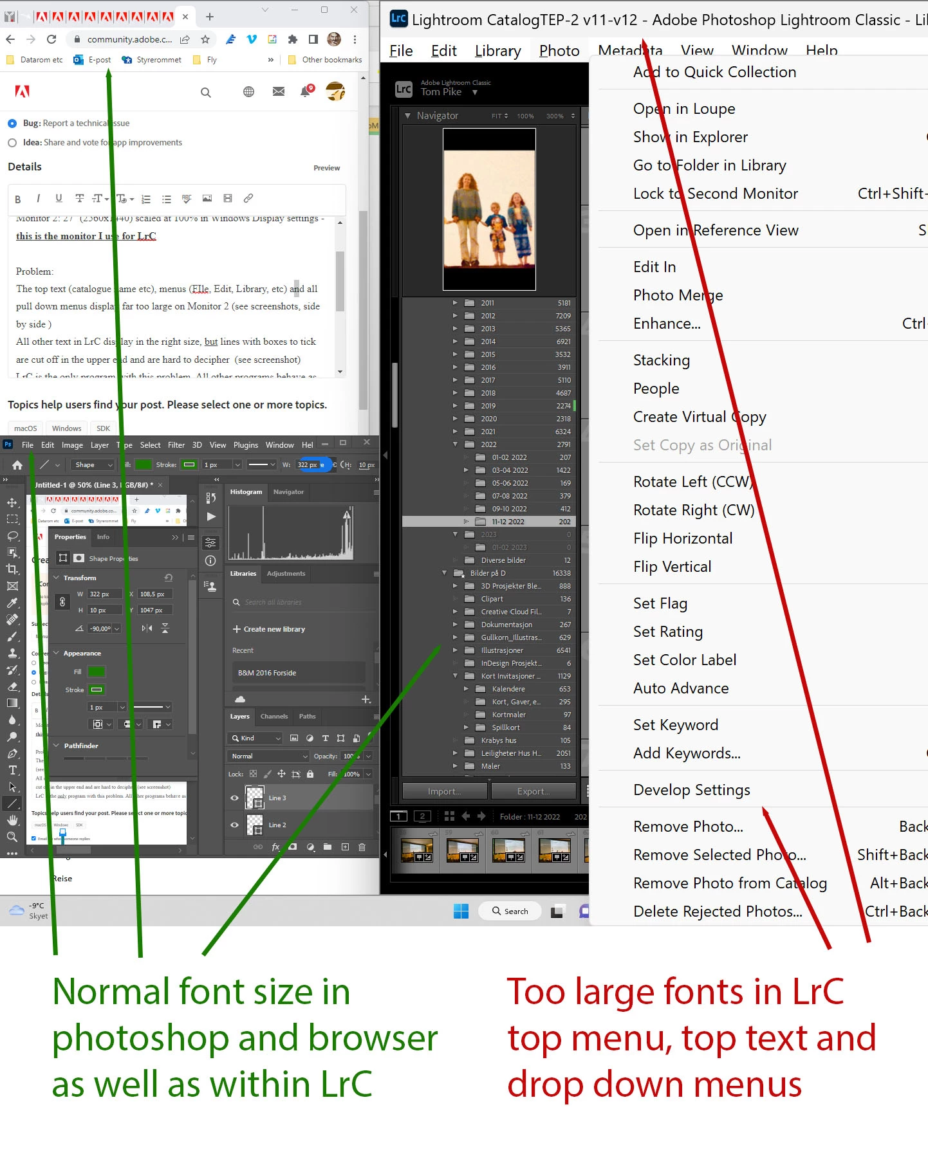Image resolution: width=928 pixels, height=1163 pixels.
Task: Expand the 2011 folder in Lightroom
Action: point(455,302)
